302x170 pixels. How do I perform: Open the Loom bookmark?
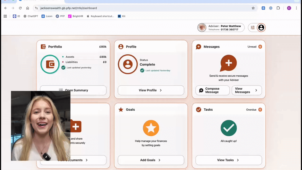(x=47, y=16)
